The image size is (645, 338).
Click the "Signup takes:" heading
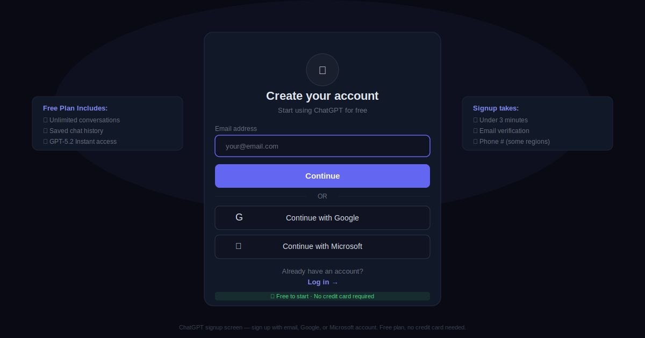pos(496,108)
